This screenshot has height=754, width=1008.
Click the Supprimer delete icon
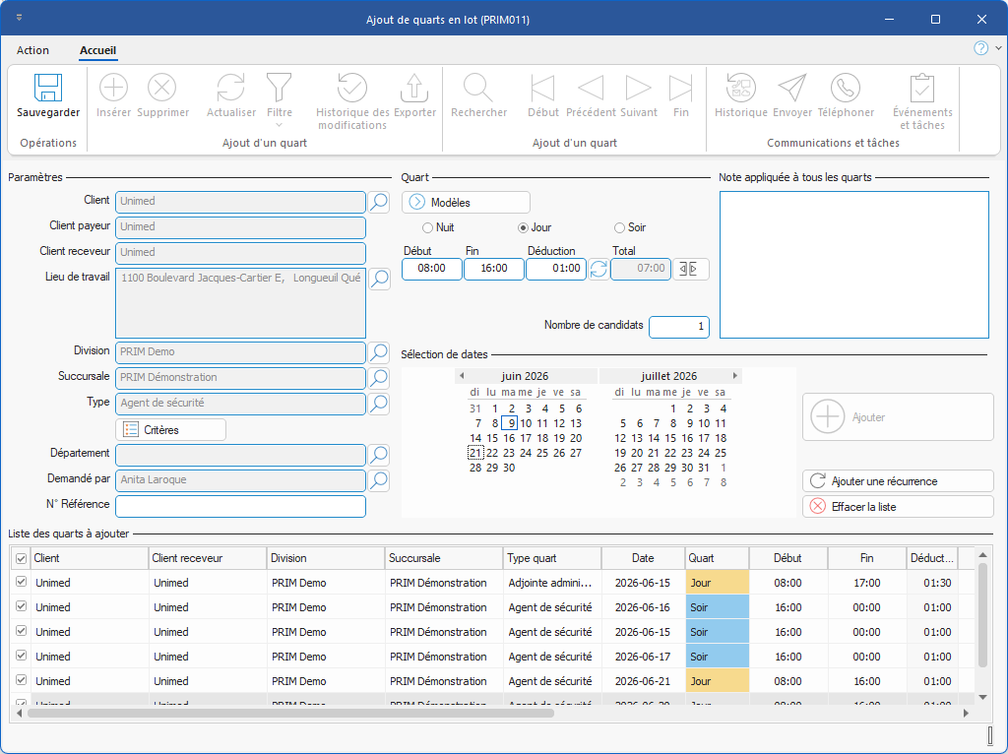[x=162, y=88]
